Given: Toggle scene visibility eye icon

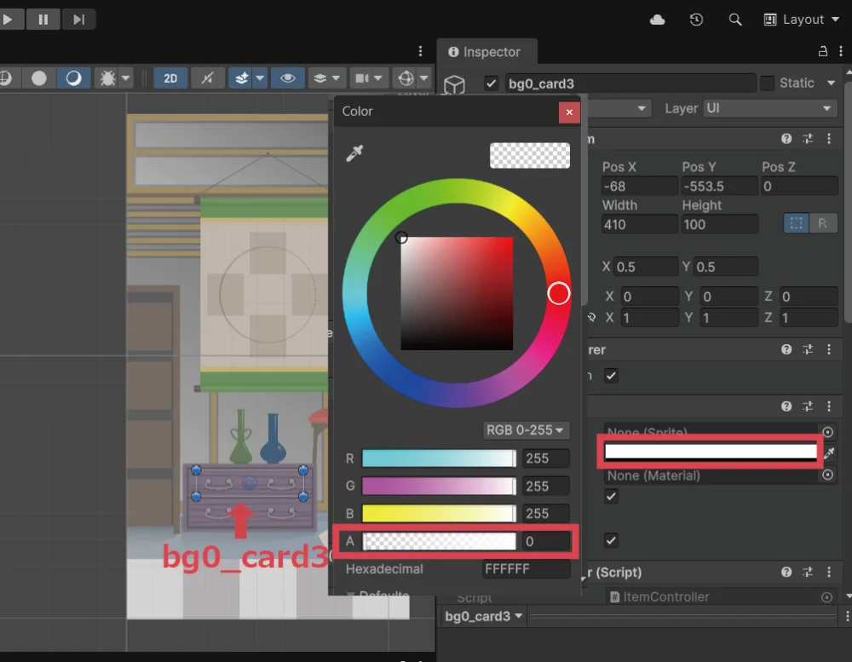Looking at the screenshot, I should tap(288, 78).
